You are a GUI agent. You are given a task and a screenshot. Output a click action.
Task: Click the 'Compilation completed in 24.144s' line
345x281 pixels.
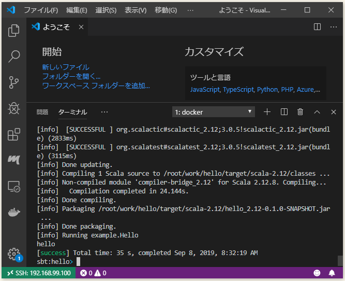113,191
